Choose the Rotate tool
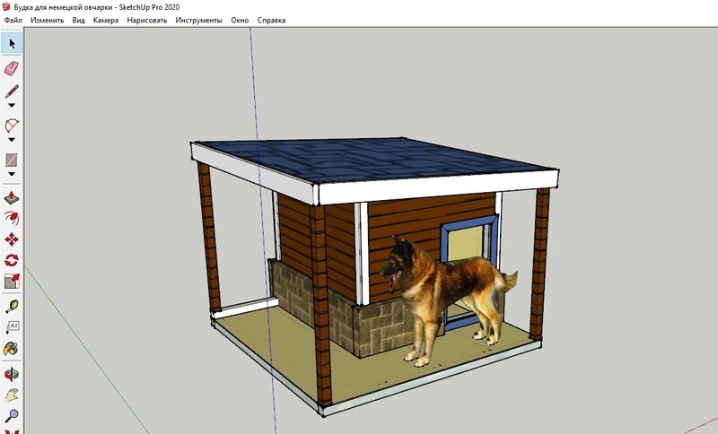718x434 pixels. (x=12, y=261)
